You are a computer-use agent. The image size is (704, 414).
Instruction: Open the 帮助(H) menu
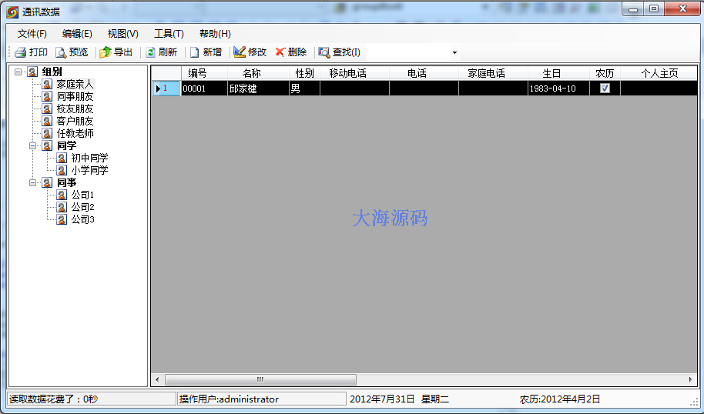click(x=215, y=34)
